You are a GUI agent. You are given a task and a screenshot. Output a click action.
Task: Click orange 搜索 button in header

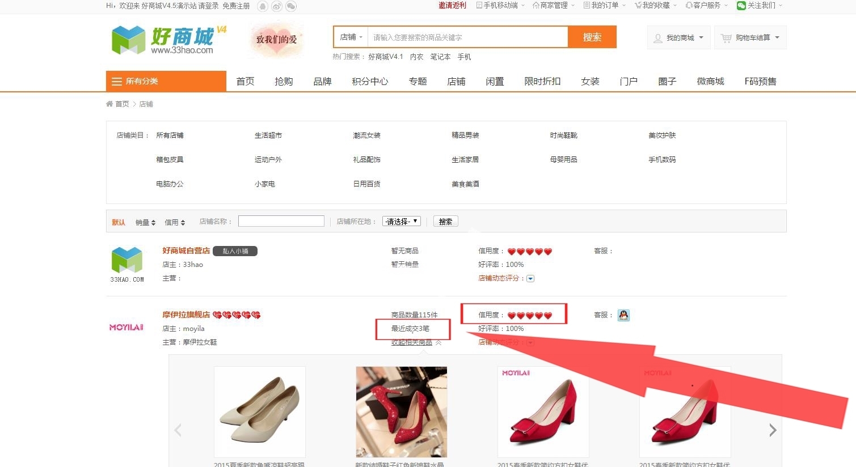pos(592,37)
